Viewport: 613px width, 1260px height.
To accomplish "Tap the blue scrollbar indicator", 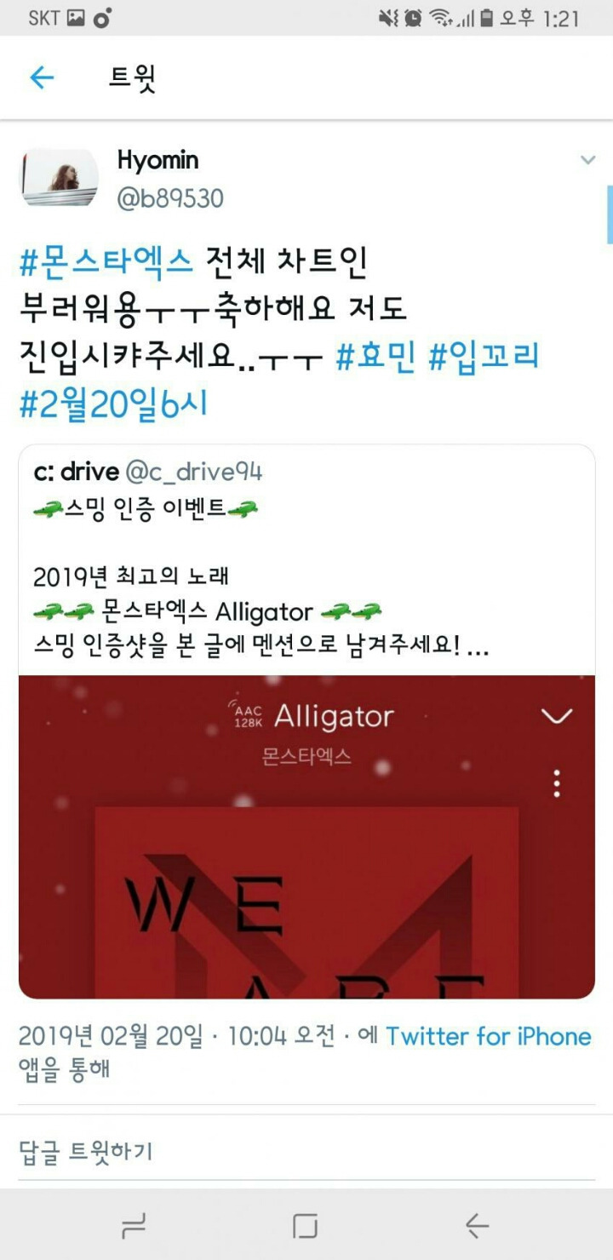I will (x=610, y=215).
